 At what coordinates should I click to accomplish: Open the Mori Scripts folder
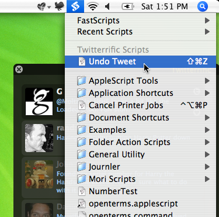tap(140, 179)
